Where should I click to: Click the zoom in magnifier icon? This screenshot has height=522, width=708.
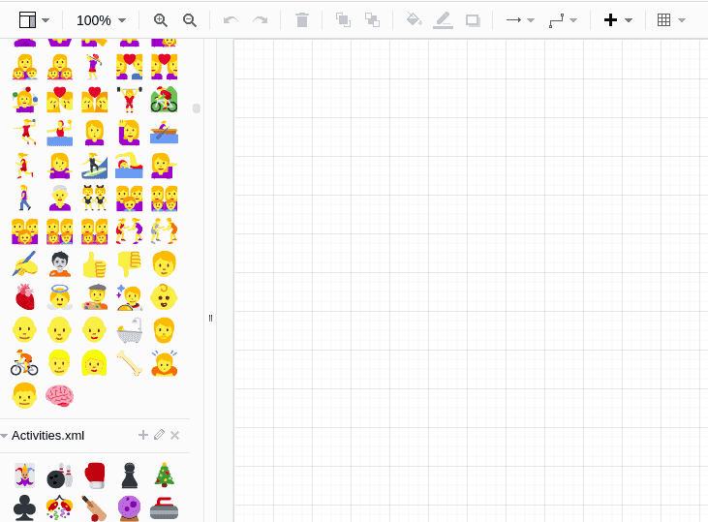(161, 20)
